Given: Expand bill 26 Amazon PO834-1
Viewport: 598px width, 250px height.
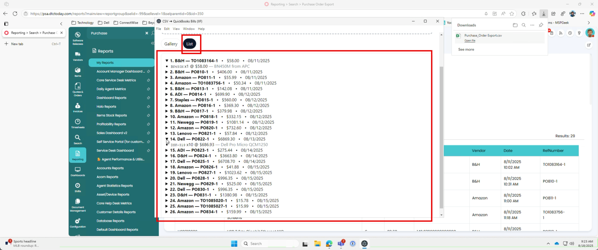Looking at the screenshot, I should (x=167, y=212).
